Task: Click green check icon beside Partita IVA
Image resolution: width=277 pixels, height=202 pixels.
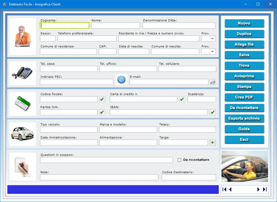Action: (102, 112)
